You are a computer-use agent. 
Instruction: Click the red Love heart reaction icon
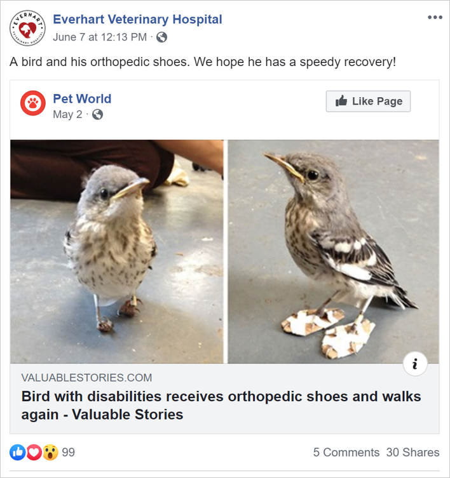point(34,452)
